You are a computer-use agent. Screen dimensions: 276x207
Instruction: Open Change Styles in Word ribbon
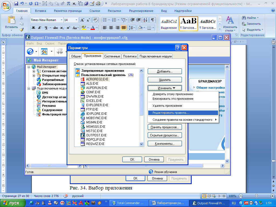point(230,24)
